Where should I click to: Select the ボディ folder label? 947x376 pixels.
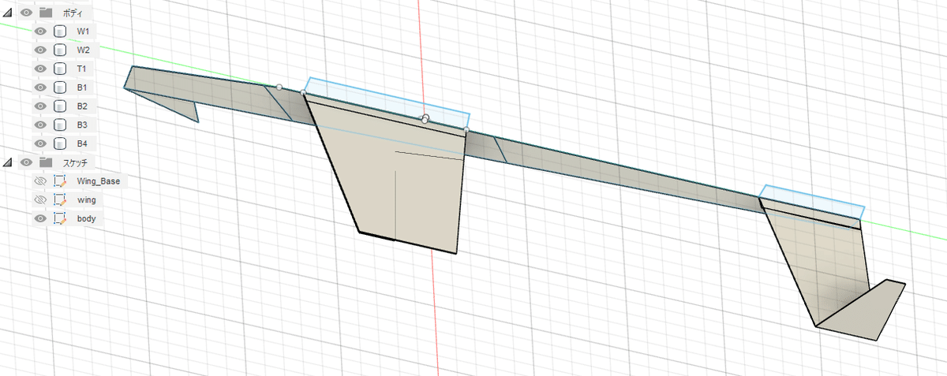tap(74, 13)
